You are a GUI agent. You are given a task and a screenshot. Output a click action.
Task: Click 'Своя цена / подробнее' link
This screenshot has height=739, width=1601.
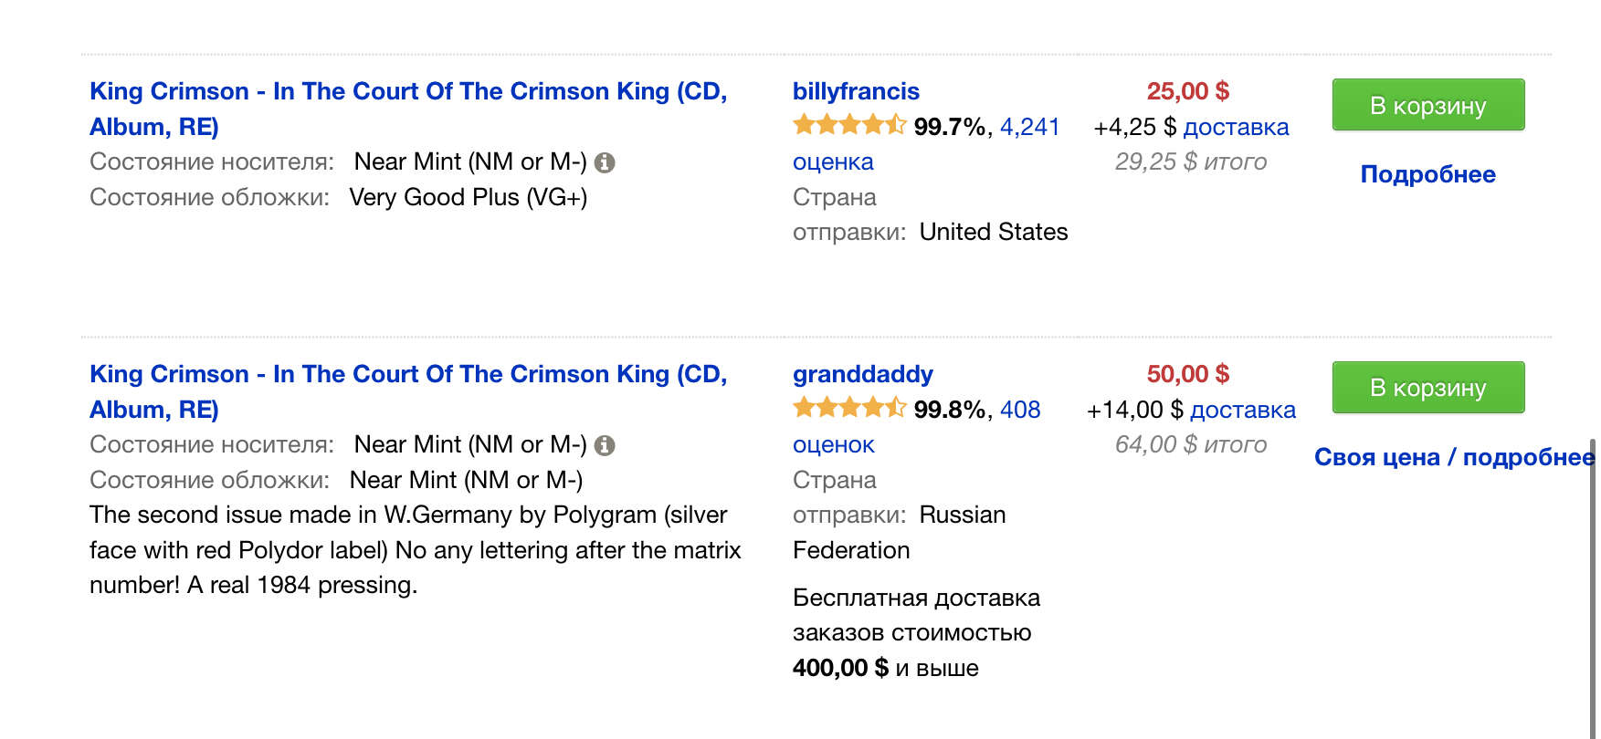point(1454,457)
